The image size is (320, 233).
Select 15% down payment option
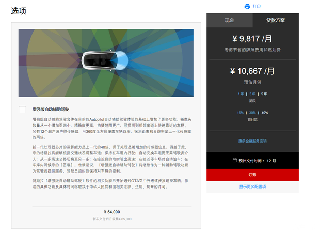coord(240,112)
